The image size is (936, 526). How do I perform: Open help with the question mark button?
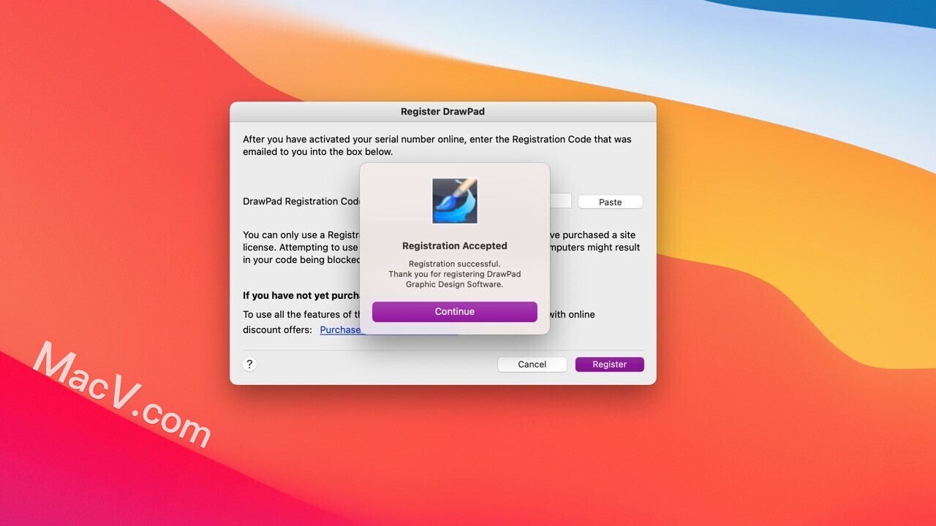pyautogui.click(x=249, y=364)
